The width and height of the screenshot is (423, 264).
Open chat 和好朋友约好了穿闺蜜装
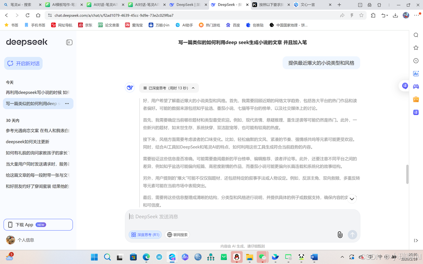38,186
